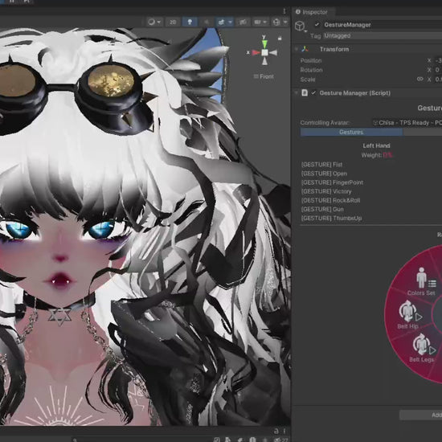Open the scene view three-dot menu

(x=284, y=11)
